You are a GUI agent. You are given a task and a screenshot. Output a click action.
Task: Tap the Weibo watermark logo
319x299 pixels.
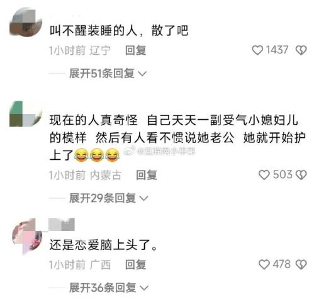coord(130,151)
